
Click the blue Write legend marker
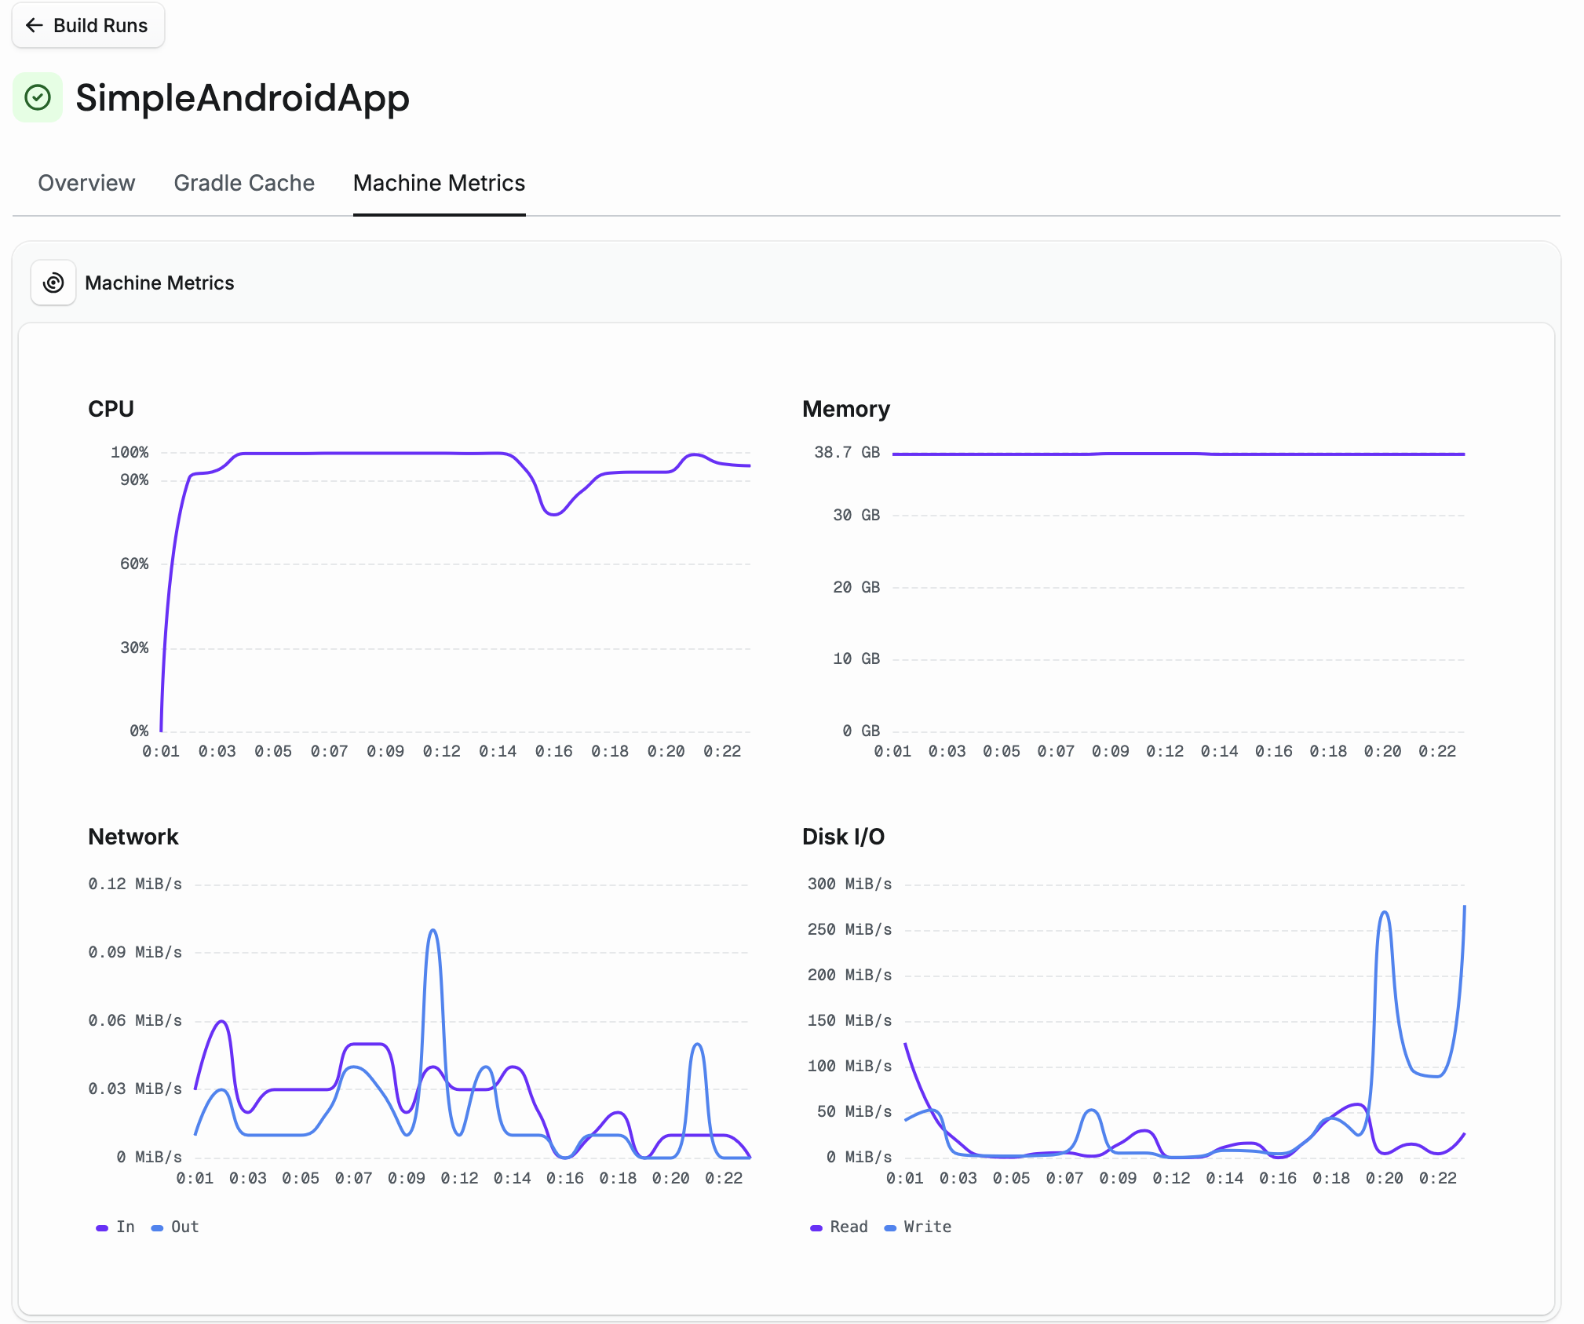pos(891,1227)
